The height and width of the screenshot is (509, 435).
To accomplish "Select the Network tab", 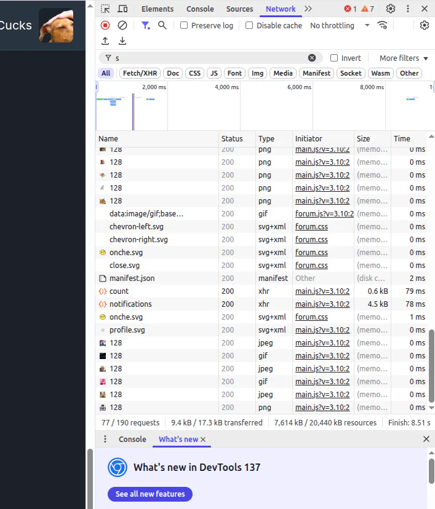I will (281, 9).
